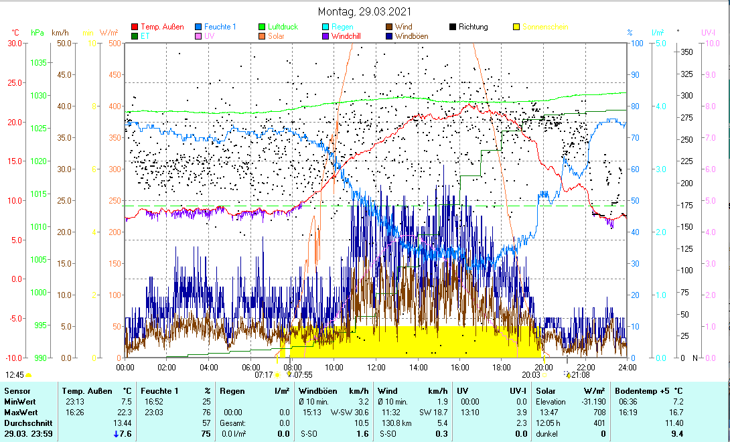Click the dark green ET legend square
Viewport: 730px width, 442px height.
coord(135,36)
